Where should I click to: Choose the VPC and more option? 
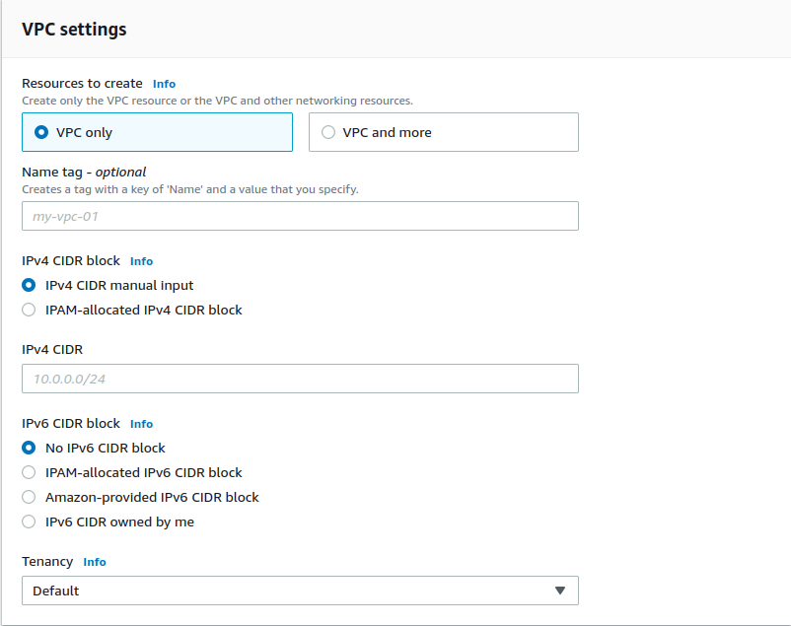[328, 132]
